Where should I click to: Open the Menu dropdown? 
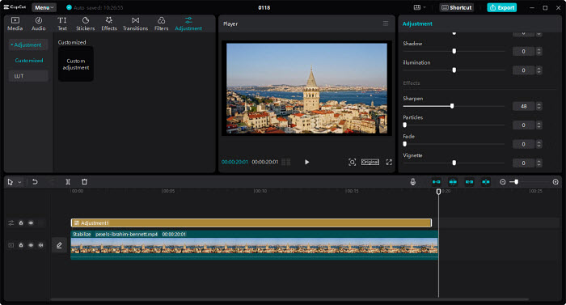[44, 7]
